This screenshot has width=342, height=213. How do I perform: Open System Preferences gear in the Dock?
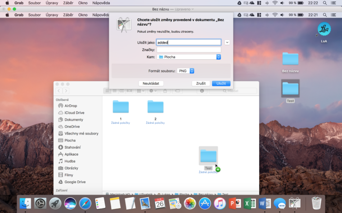point(40,204)
